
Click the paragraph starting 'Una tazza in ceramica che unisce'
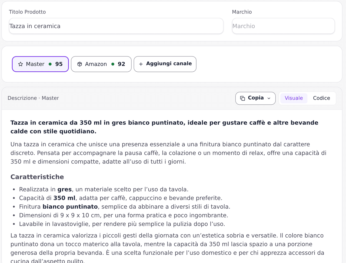tap(168, 153)
